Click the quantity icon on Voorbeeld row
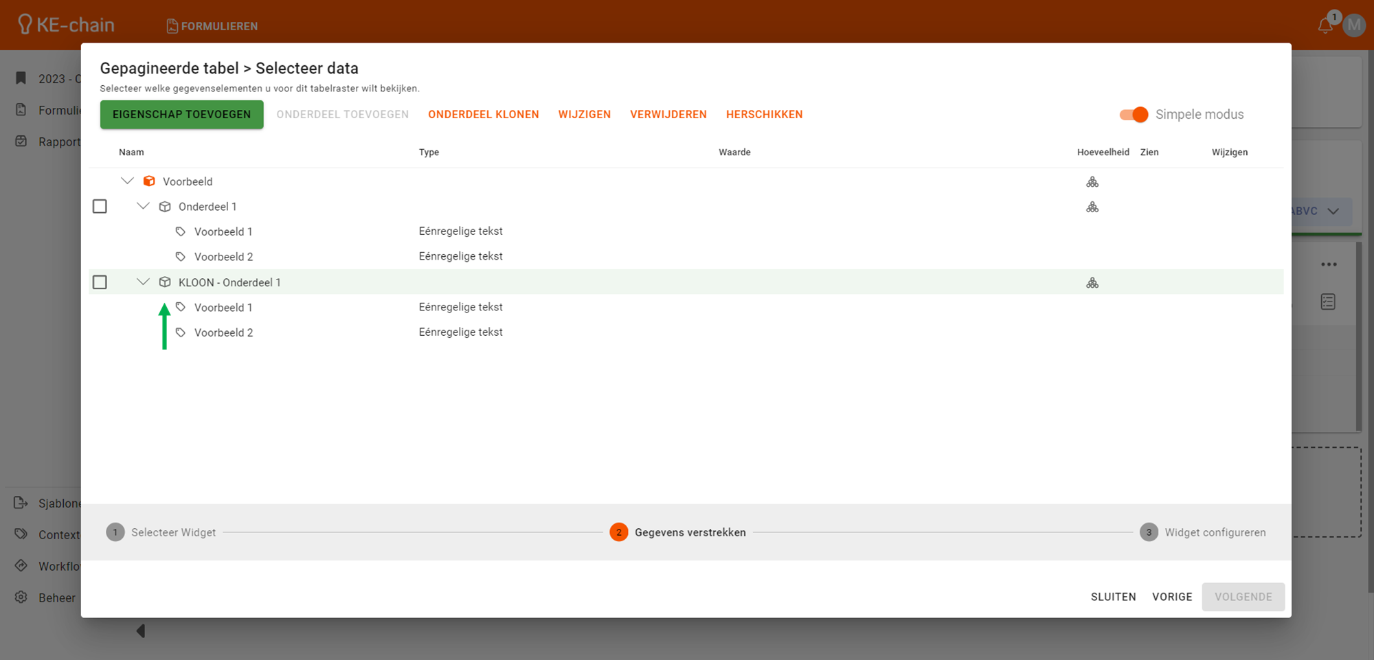1374x660 pixels. [x=1092, y=182]
